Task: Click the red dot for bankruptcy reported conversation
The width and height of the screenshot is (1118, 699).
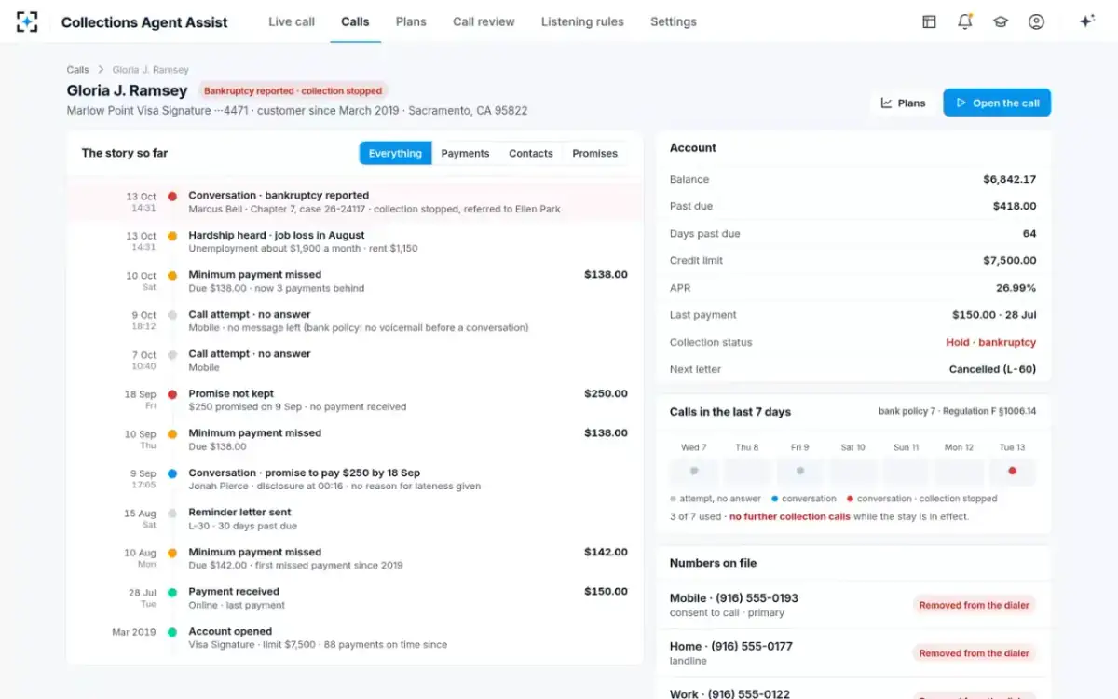Action: [x=172, y=196]
